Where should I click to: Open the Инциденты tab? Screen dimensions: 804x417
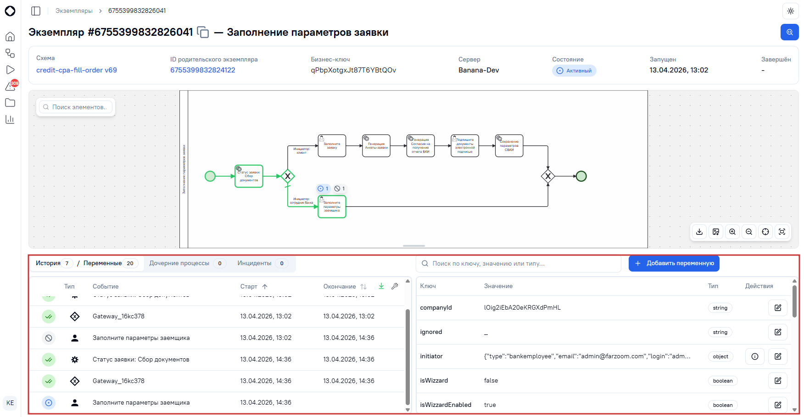click(x=262, y=263)
